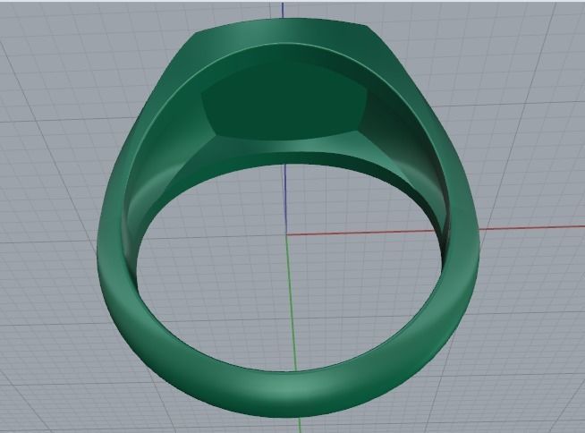Select the flat inner signet face surface
585x433 pixels.
point(284,102)
